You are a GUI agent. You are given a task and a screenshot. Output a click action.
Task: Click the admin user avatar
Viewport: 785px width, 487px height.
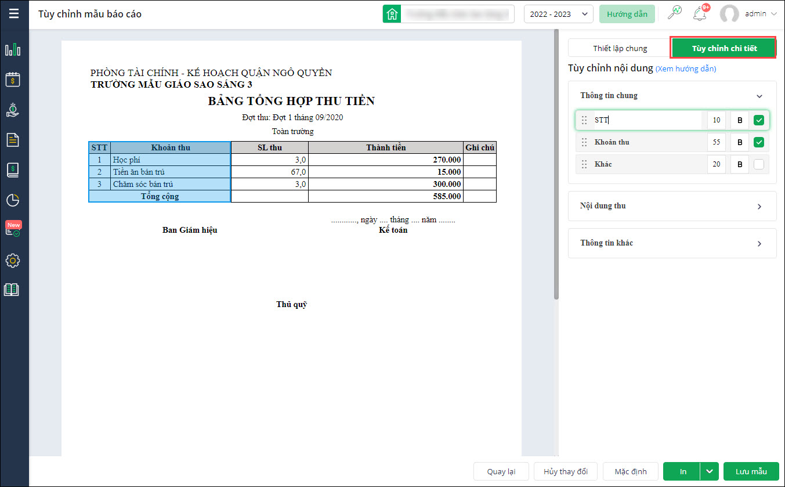coord(729,14)
